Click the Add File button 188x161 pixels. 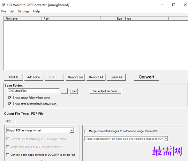click(13, 77)
